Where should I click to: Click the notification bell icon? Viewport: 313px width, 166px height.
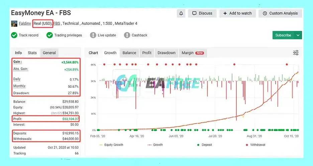coord(181,13)
